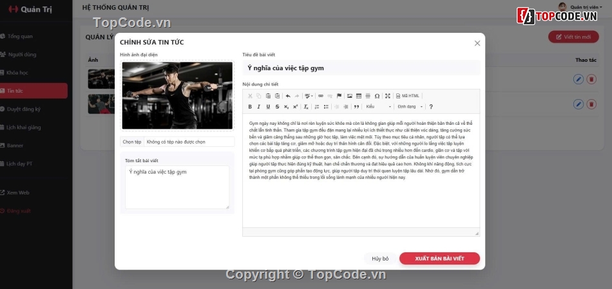Screen dimensions: 612x289
Task: Apply underline formatting in editor toolbar
Action: (x=268, y=107)
